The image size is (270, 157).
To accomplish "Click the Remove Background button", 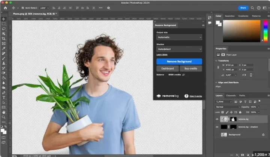I will (179, 61).
